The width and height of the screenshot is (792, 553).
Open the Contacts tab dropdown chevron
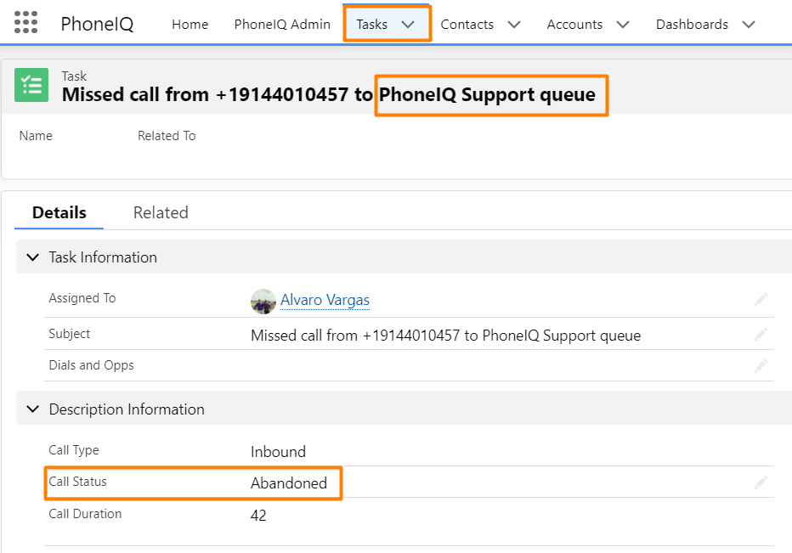click(514, 25)
